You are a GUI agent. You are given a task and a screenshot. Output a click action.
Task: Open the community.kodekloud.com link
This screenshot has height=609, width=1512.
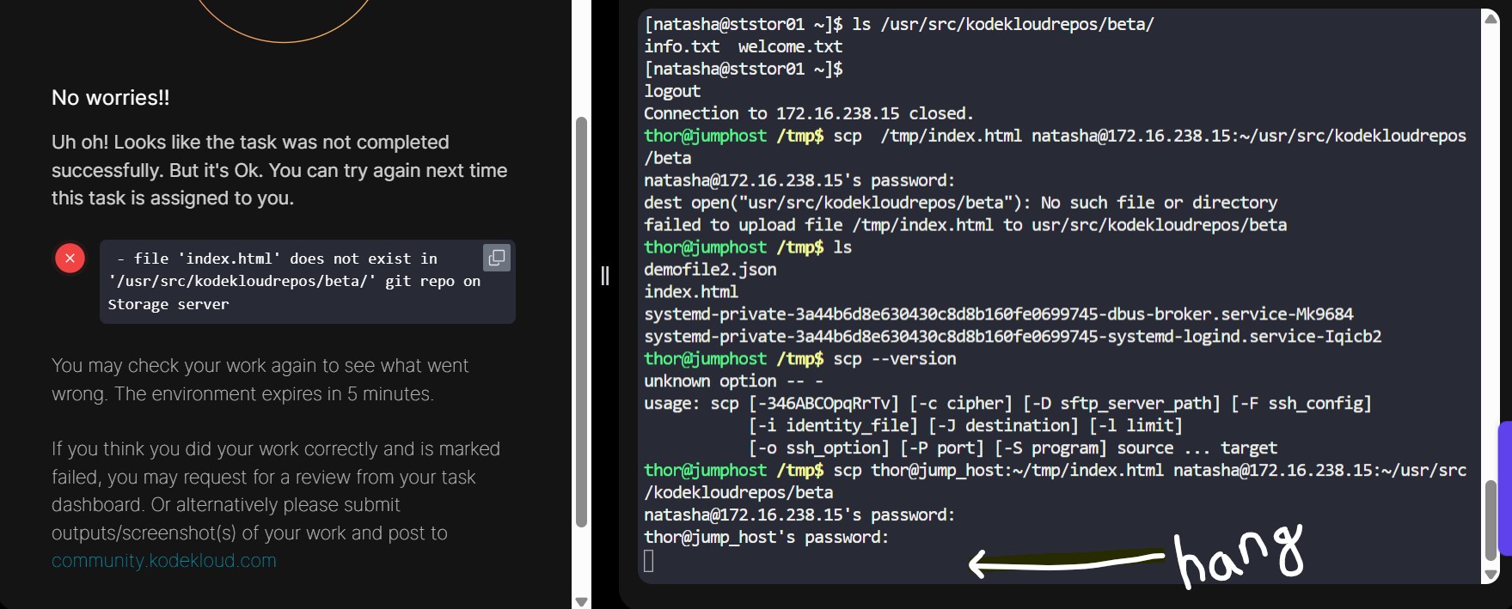[x=164, y=561]
